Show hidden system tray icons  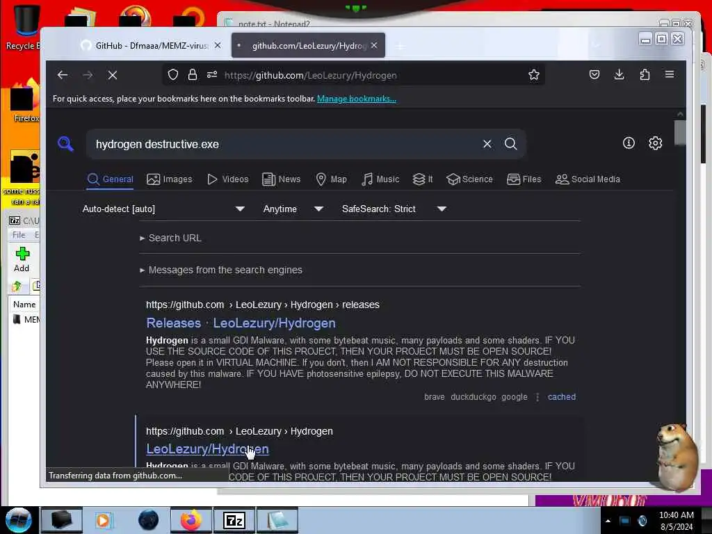[x=608, y=521]
